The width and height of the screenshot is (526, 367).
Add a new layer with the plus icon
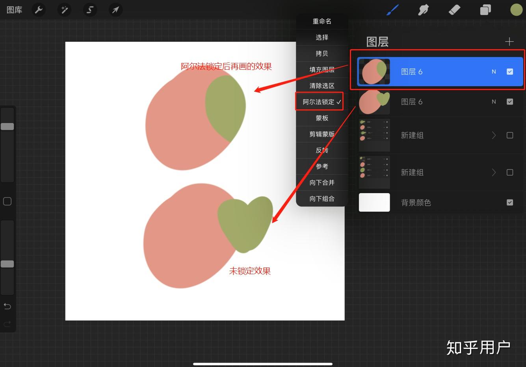[x=509, y=41]
